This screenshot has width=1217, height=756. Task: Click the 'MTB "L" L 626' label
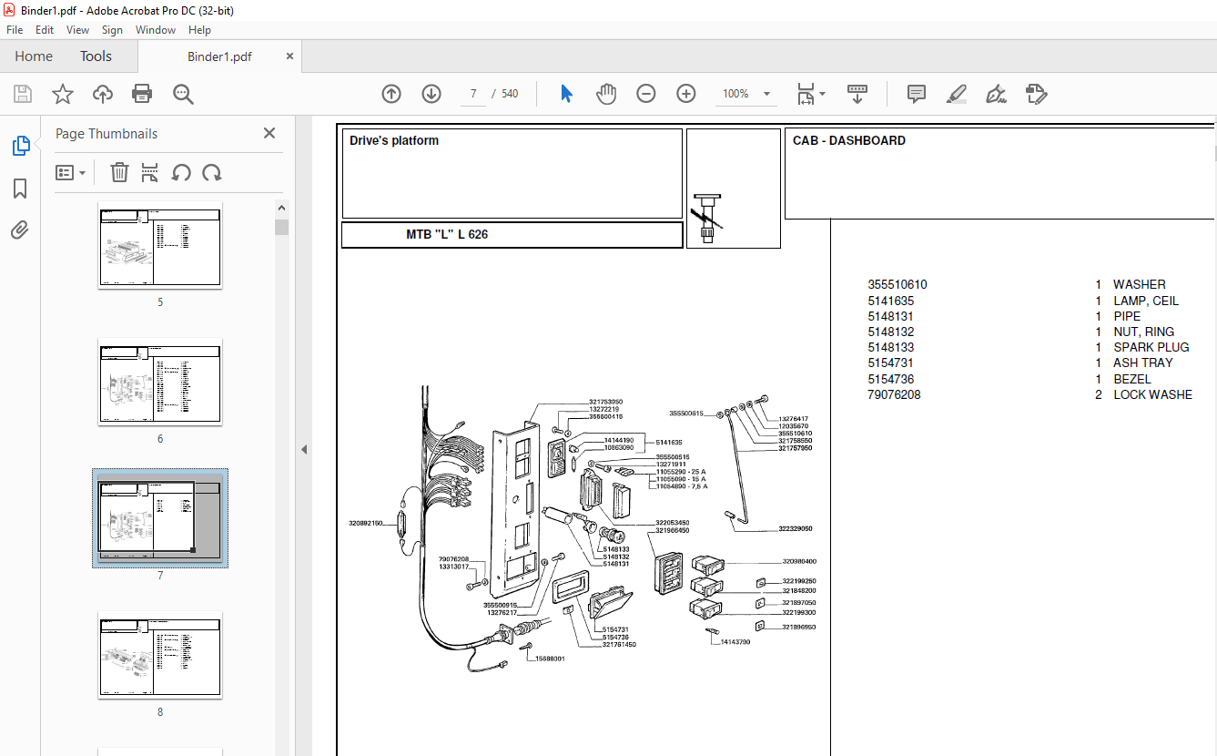coord(447,234)
